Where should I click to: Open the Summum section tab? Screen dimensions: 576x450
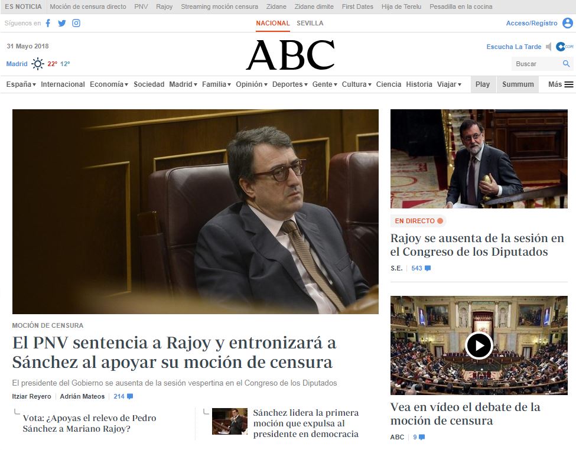(518, 84)
